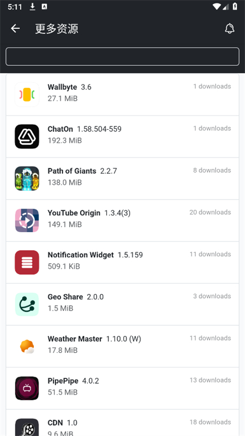Select Weather Master 1.10.0 (W) title
The width and height of the screenshot is (245, 436).
[x=94, y=338]
